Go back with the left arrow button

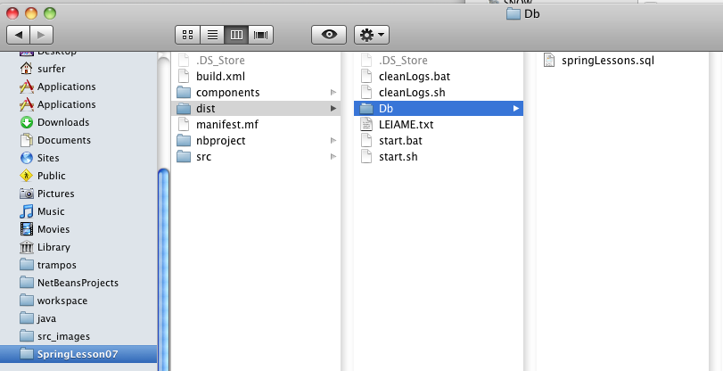(x=19, y=35)
